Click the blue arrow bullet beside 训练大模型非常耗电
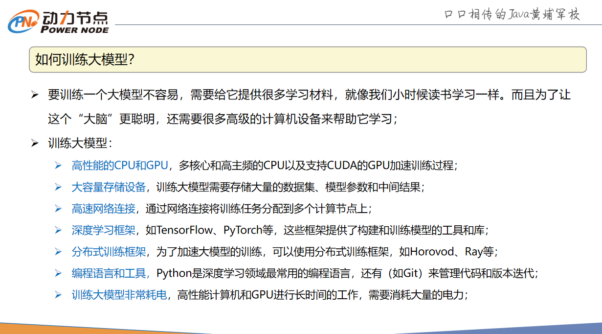Image resolution: width=602 pixels, height=334 pixels. click(58, 295)
